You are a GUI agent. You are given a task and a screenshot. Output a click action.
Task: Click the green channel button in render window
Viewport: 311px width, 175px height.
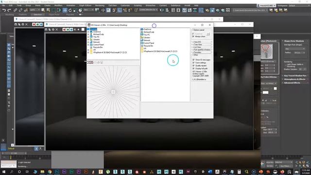[x=68, y=29]
